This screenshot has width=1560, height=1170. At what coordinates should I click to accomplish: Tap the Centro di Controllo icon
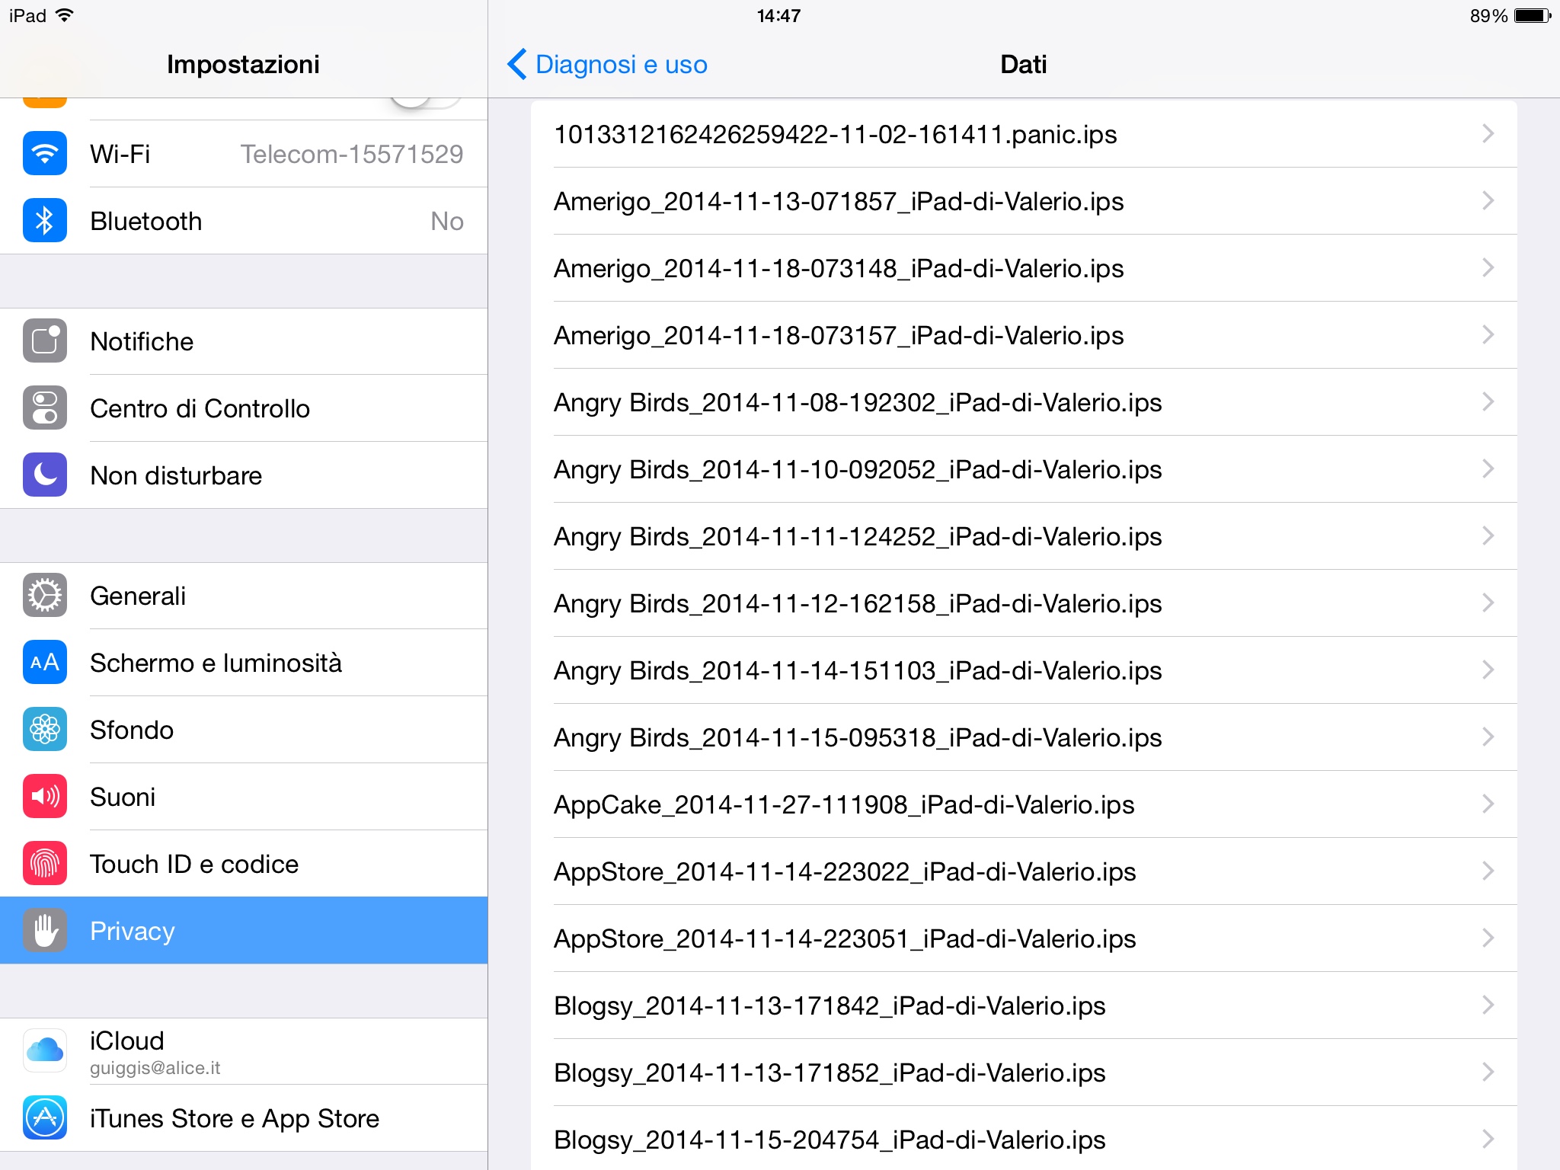coord(45,408)
